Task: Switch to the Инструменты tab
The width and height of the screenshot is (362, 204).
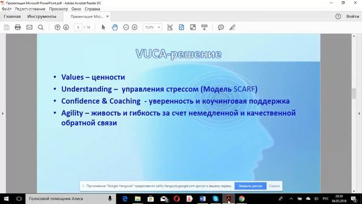Action: 42,16
